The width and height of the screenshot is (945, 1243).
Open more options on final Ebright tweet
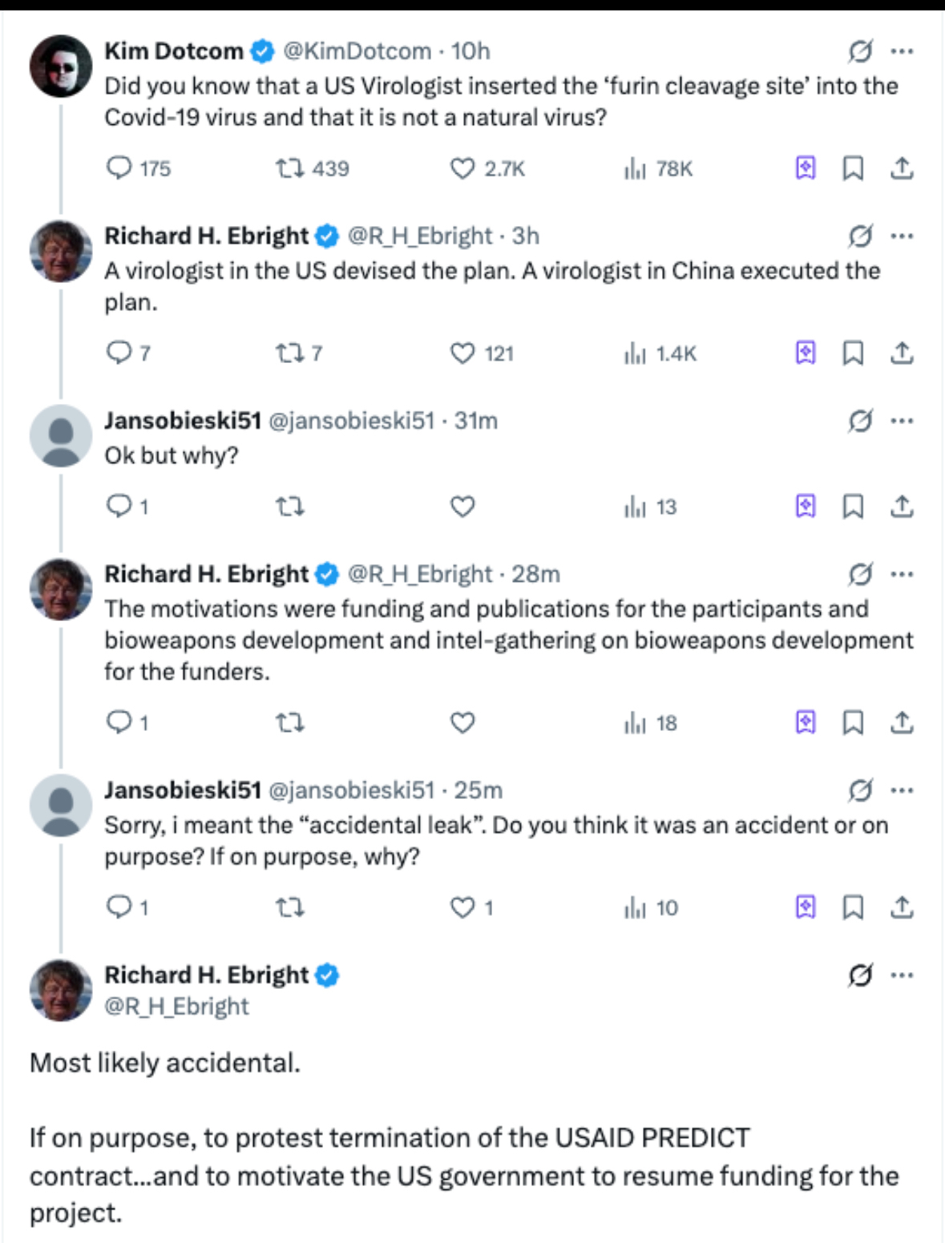coord(902,975)
